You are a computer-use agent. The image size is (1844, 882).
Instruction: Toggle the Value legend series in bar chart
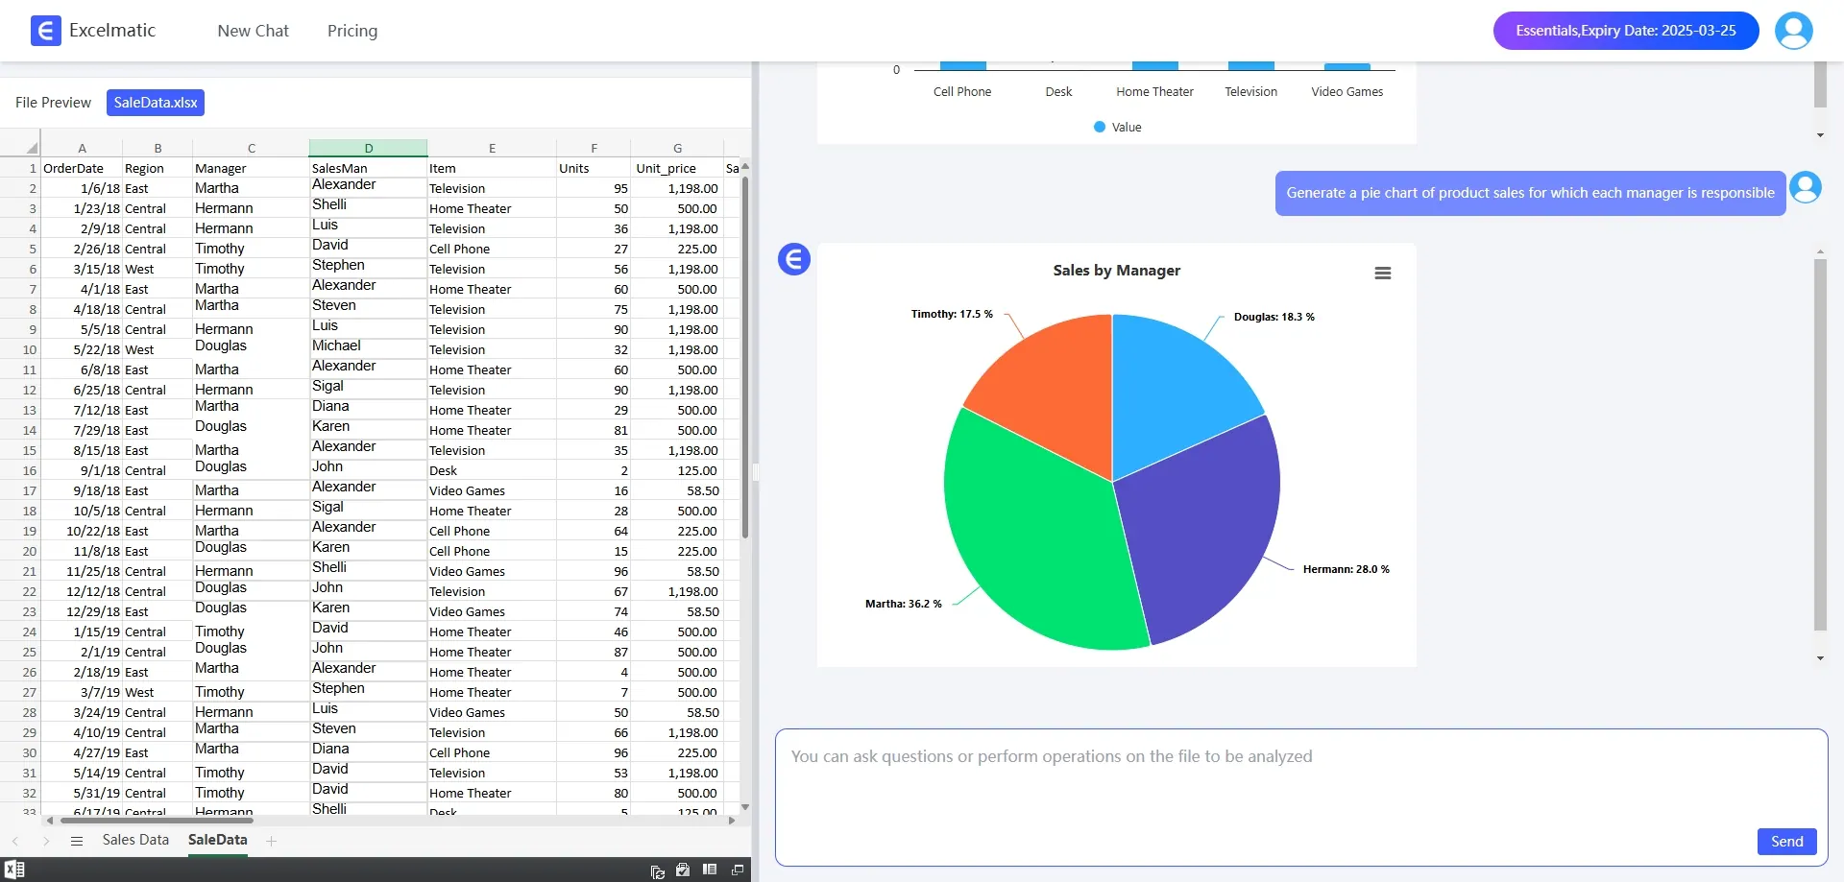(1117, 127)
